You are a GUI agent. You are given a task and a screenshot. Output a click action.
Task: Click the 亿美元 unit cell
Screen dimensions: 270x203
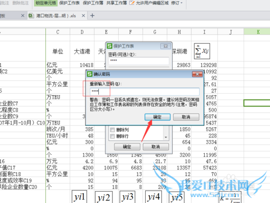[x=58, y=71]
